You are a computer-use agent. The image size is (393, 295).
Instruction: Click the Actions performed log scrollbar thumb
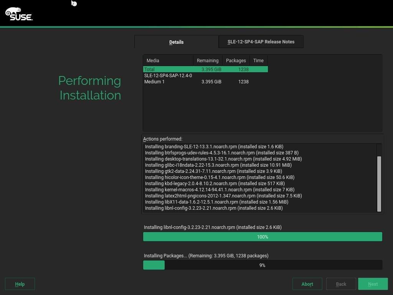coord(379,184)
